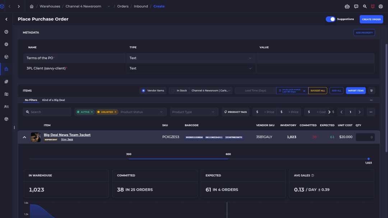
Task: Toggle the Suggestions switch
Action: click(x=331, y=19)
